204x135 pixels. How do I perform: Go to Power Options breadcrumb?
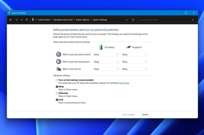tap(83, 20)
